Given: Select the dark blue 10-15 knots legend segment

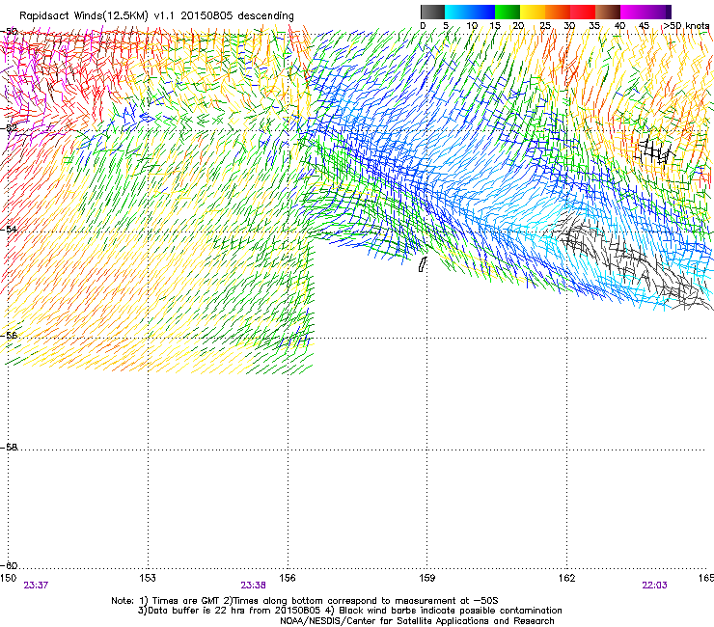Looking at the screenshot, I should pos(482,12).
